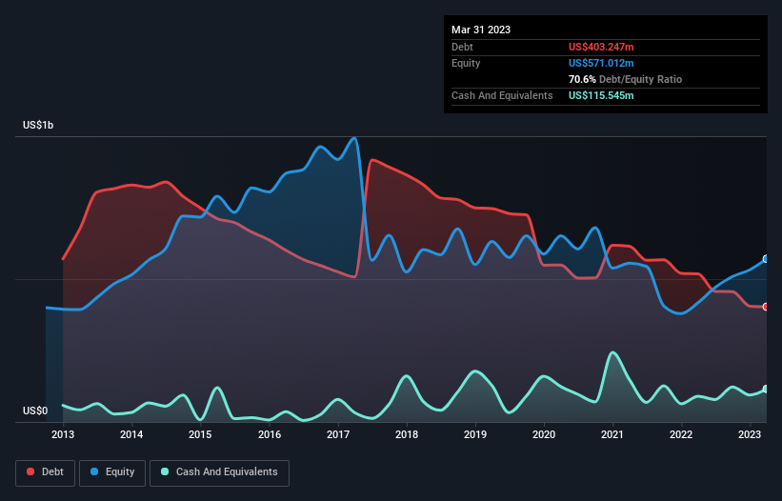Click the 2020 x-axis label
Screen dimensions: 782x501
(544, 434)
